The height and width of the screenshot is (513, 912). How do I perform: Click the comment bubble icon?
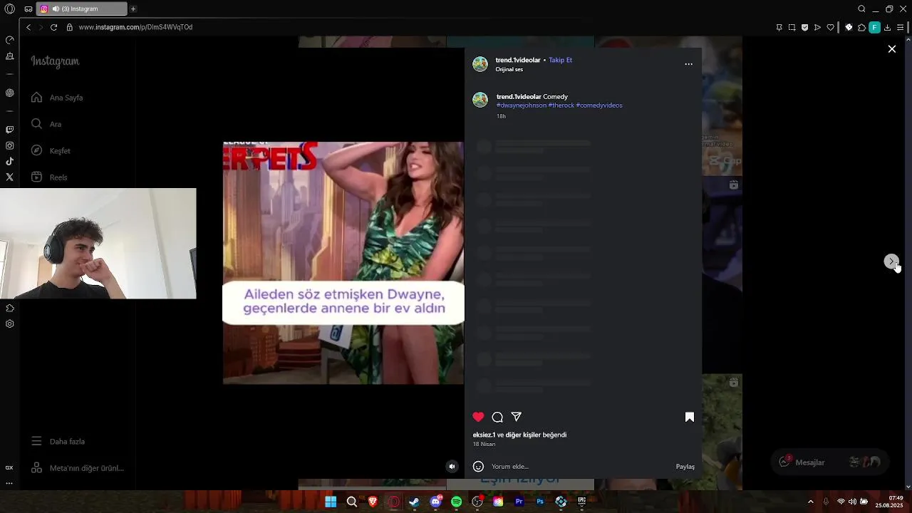point(497,417)
